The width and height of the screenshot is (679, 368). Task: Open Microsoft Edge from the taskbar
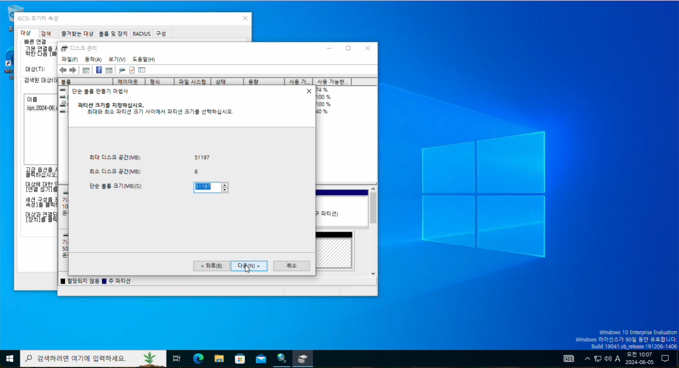coord(198,358)
